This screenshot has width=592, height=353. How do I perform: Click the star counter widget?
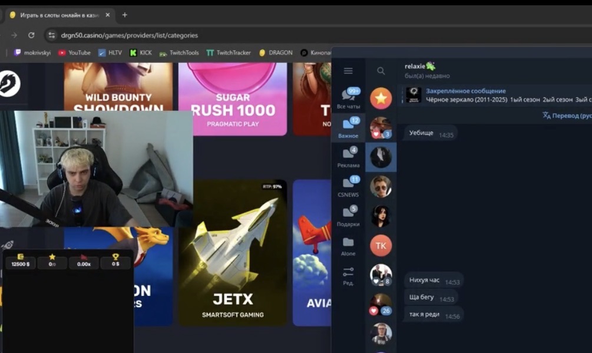[x=52, y=261]
